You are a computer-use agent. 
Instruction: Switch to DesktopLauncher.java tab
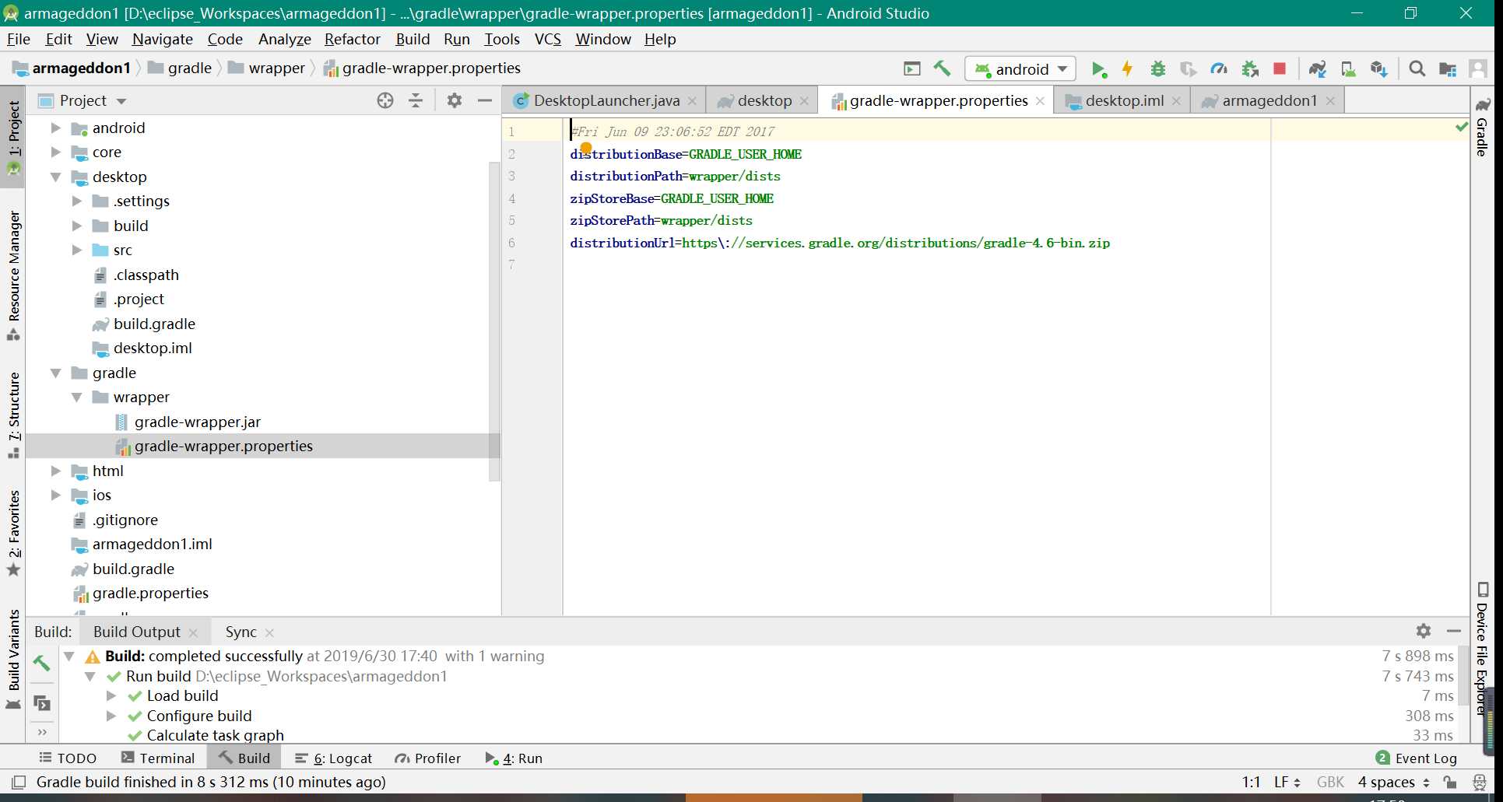click(x=606, y=100)
